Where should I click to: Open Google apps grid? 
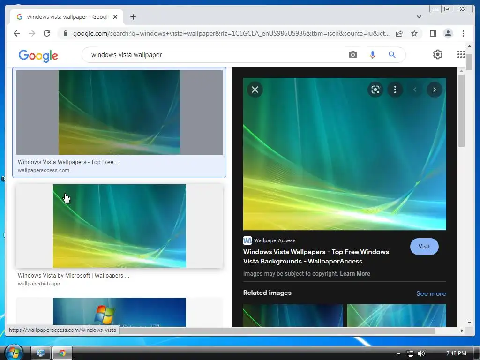(x=461, y=54)
